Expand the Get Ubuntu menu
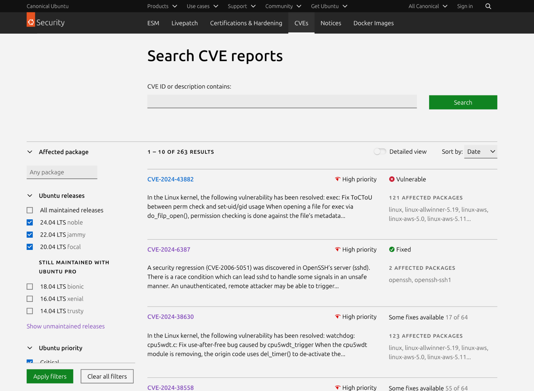Screen dimensions: 534x391 pyautogui.click(x=329, y=6)
